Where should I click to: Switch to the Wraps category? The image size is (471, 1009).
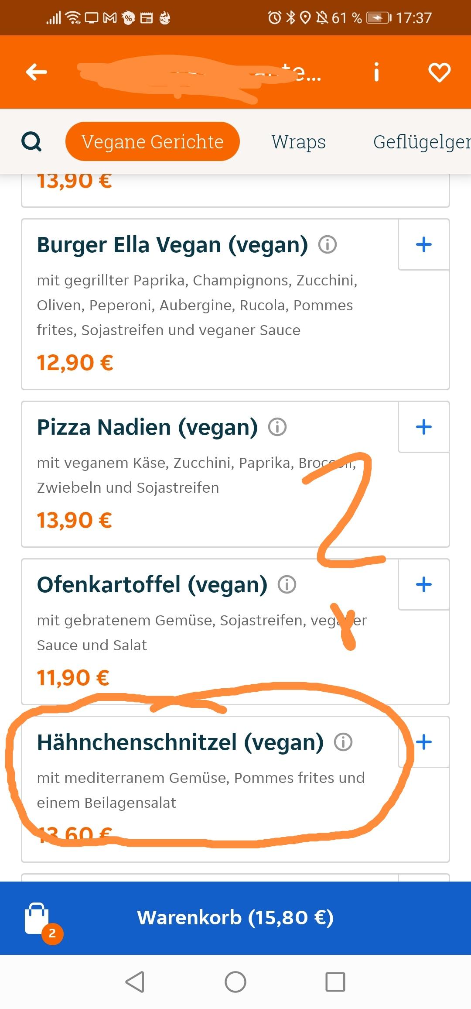click(298, 142)
